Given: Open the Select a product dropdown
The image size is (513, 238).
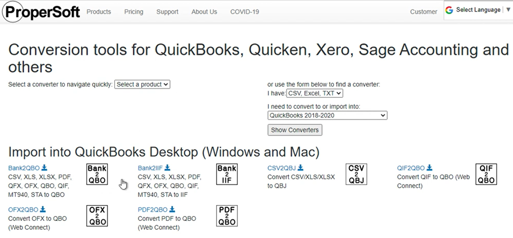Looking at the screenshot, I should tap(142, 84).
